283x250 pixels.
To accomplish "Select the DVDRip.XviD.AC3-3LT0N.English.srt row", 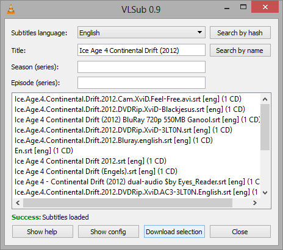I will coord(136,192).
